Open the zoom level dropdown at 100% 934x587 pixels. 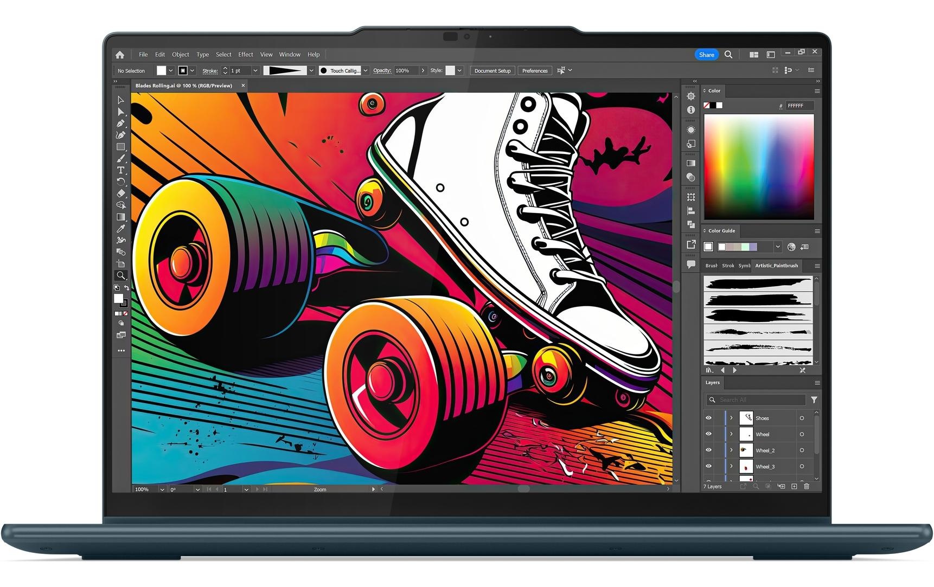162,489
